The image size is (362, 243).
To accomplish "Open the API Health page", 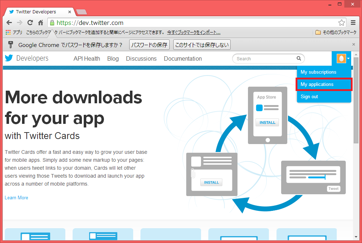I will coord(87,58).
